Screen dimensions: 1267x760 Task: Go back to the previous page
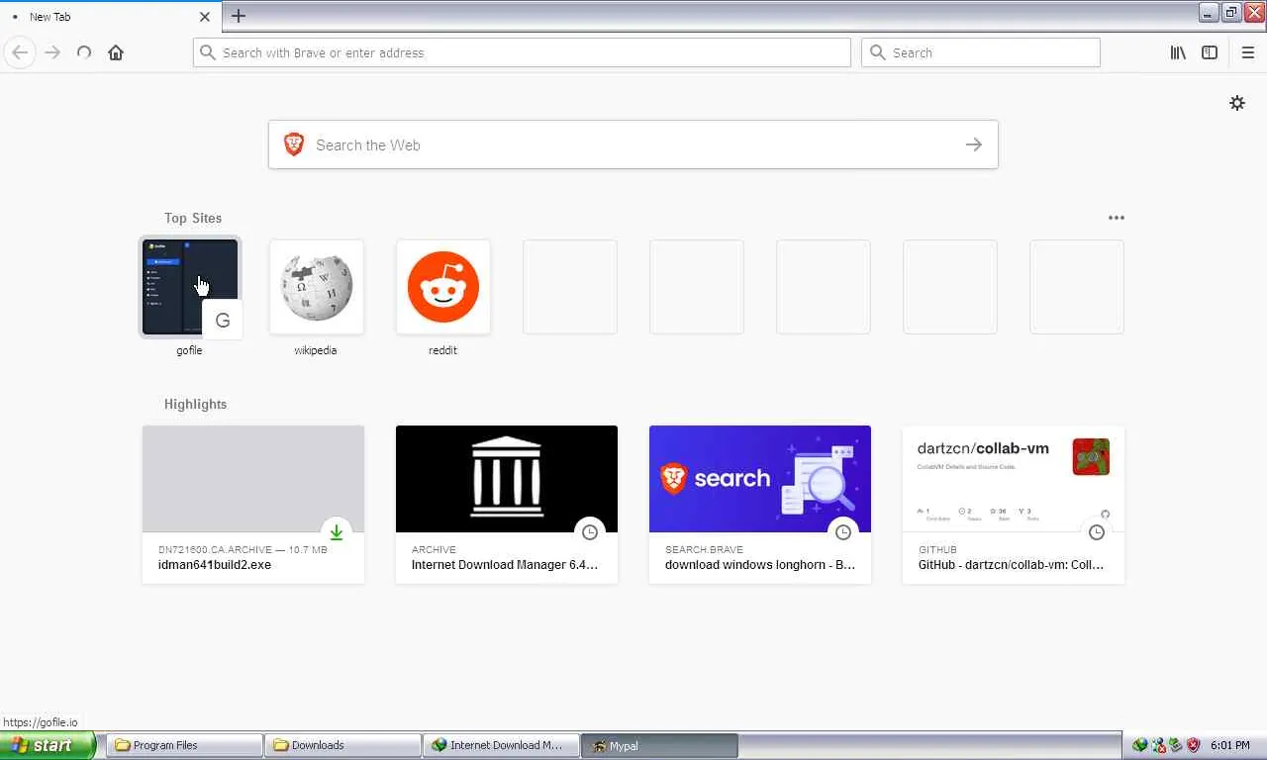click(x=20, y=52)
